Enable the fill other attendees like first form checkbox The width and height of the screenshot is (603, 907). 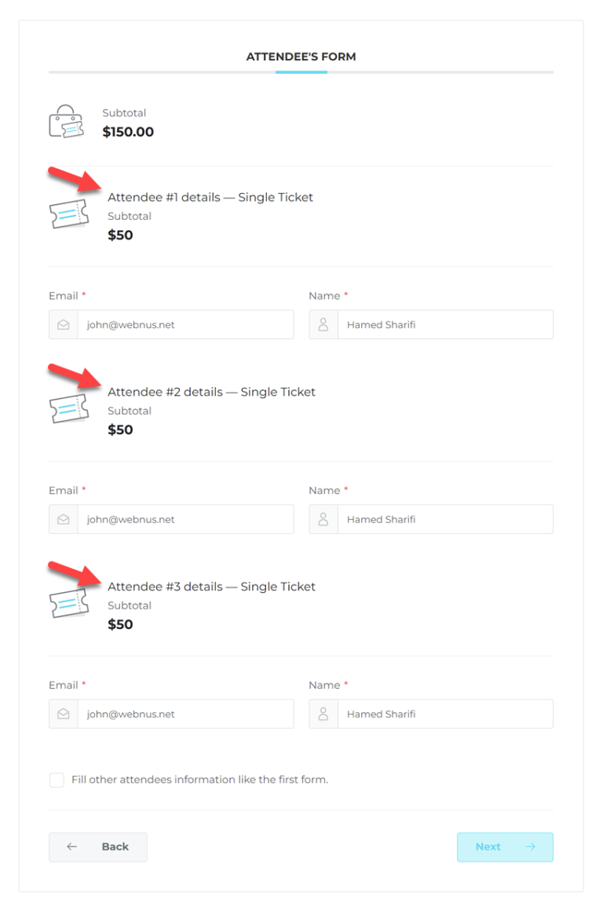coord(57,780)
